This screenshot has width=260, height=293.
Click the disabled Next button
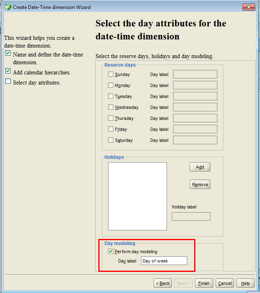[183, 283]
